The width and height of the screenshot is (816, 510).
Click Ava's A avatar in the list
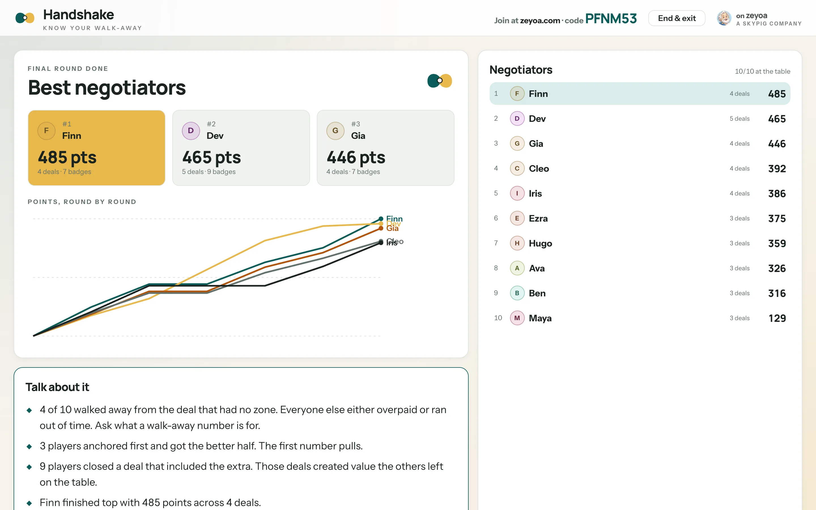[517, 268]
